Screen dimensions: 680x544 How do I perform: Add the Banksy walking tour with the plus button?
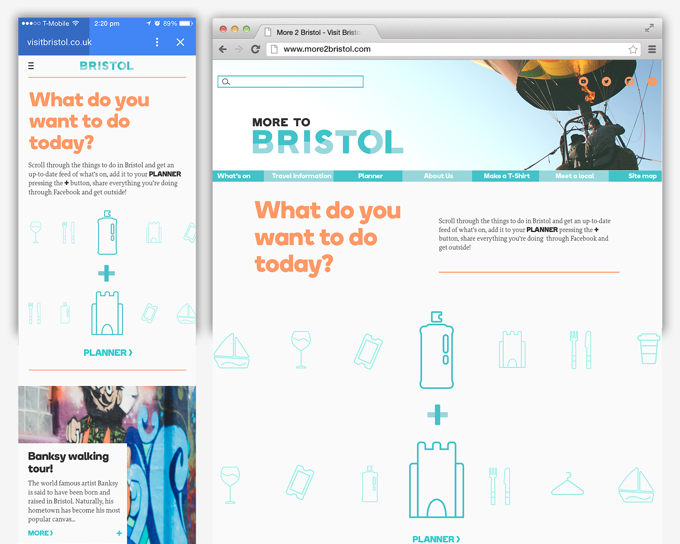119,533
